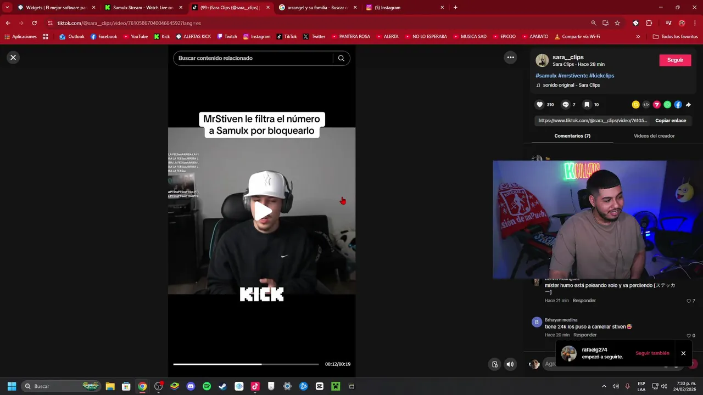
Task: Repost using yellow repost icon
Action: click(x=635, y=104)
